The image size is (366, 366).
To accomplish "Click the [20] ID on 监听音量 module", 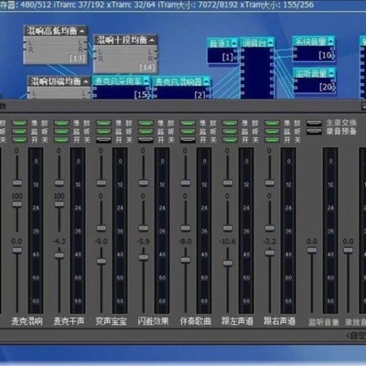I will pyautogui.click(x=327, y=87).
